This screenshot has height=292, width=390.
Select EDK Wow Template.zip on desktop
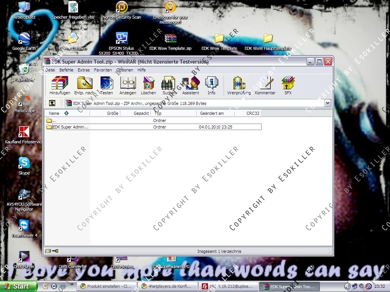point(170,41)
